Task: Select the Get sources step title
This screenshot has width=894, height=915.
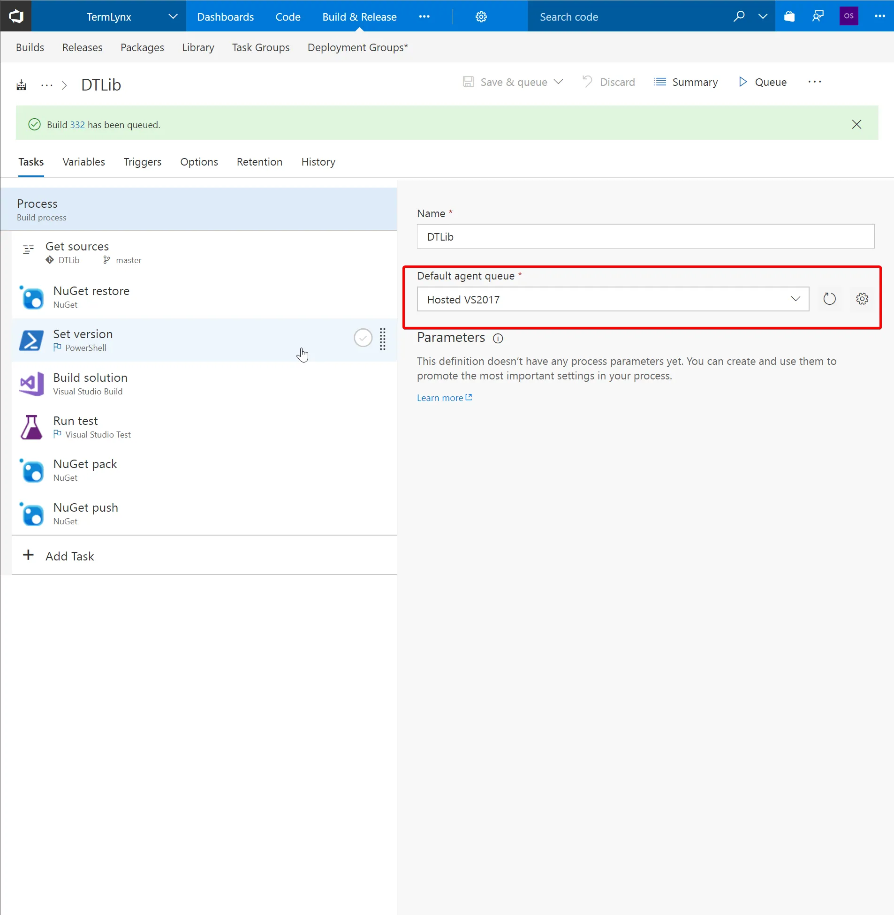Action: point(77,247)
